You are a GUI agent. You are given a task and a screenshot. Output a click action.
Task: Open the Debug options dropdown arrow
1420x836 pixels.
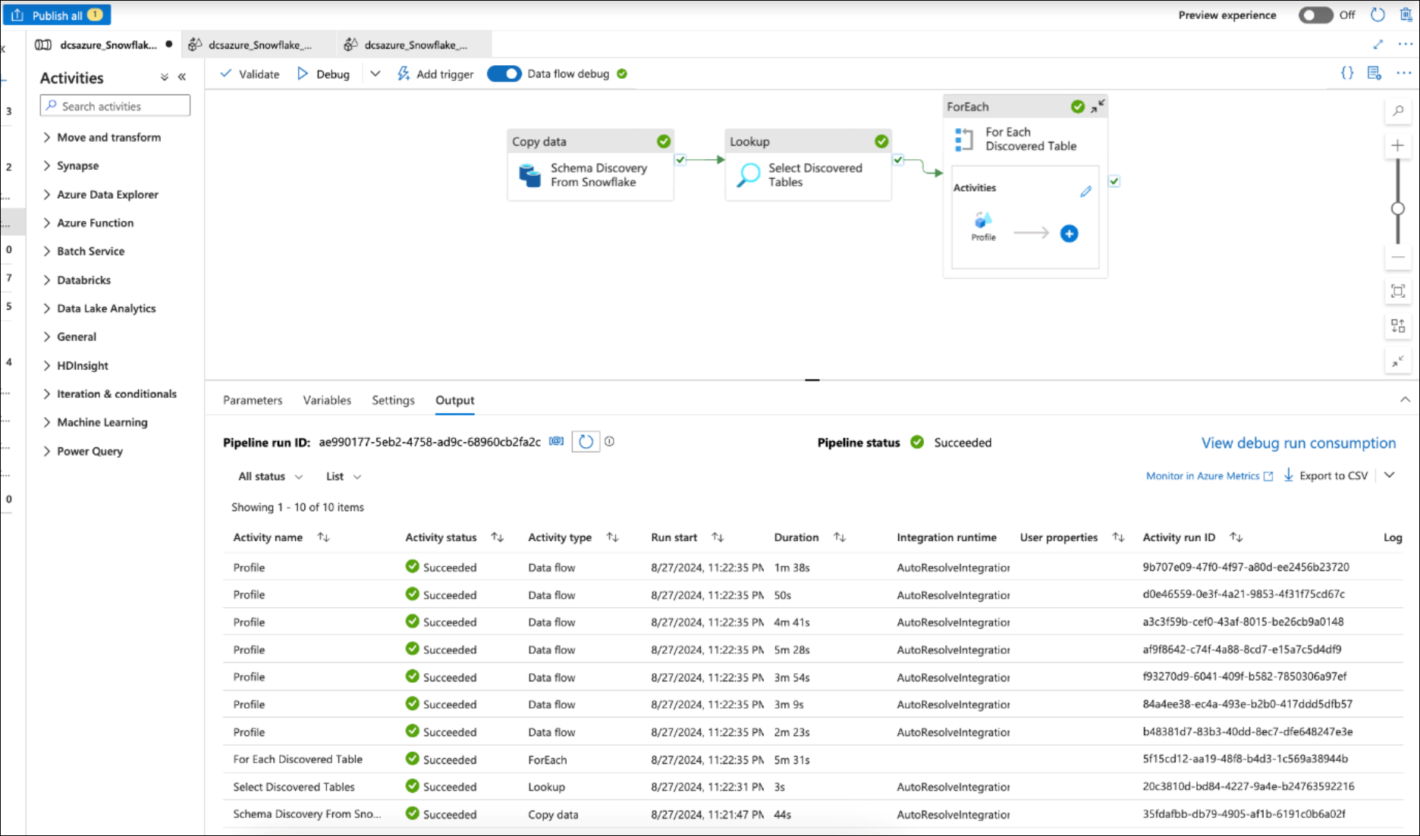[x=375, y=74]
